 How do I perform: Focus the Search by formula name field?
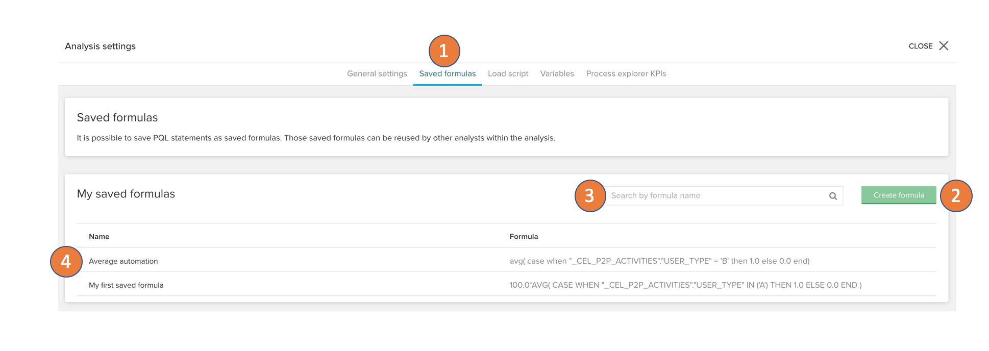click(x=714, y=195)
